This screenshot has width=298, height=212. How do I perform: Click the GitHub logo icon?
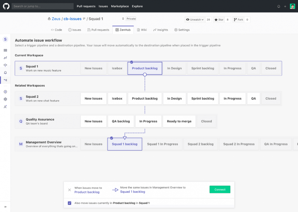click(x=6, y=6)
